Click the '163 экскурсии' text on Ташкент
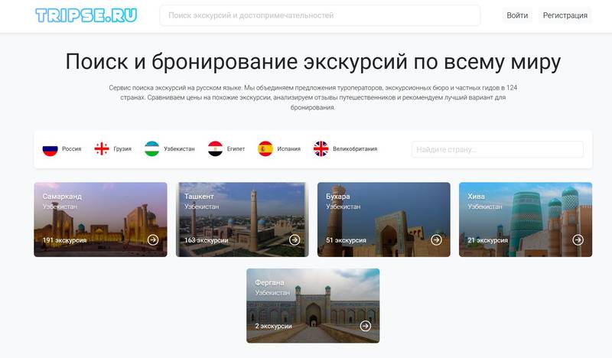 [x=207, y=240]
